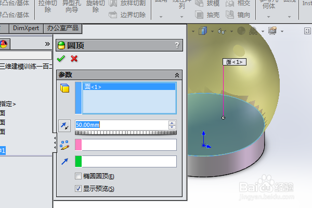The width and height of the screenshot is (312, 208).
Task: Switch to the 办公室产品 tab
Action: (x=63, y=28)
